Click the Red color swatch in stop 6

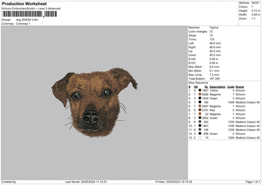(200, 110)
